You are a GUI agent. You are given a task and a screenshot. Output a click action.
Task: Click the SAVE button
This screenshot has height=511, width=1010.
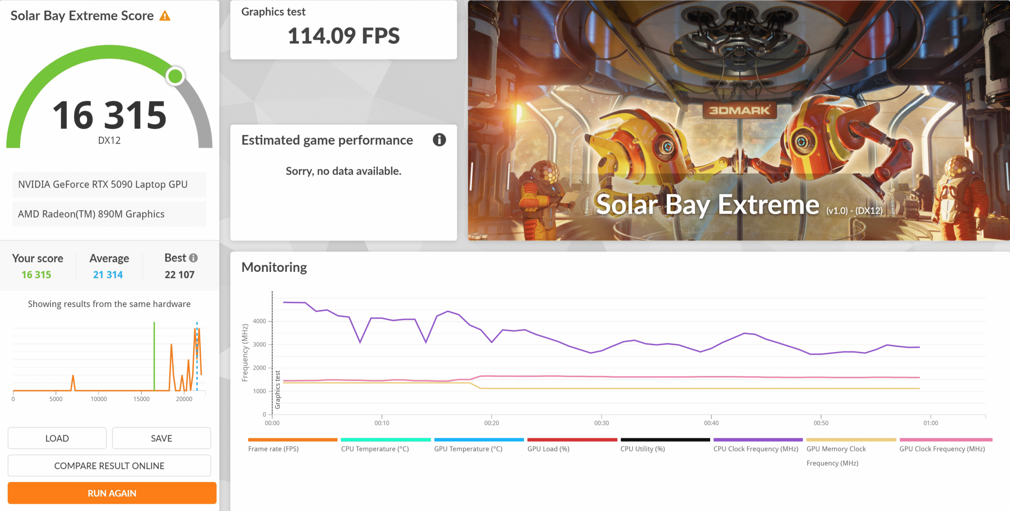click(x=161, y=438)
